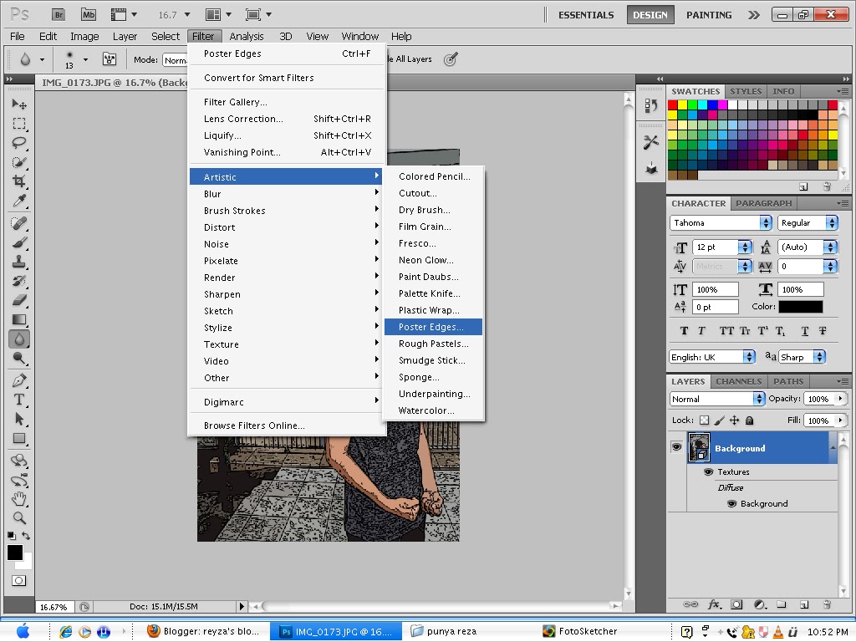Show more workspaces chevron
Screen dimensions: 856x642
point(754,15)
